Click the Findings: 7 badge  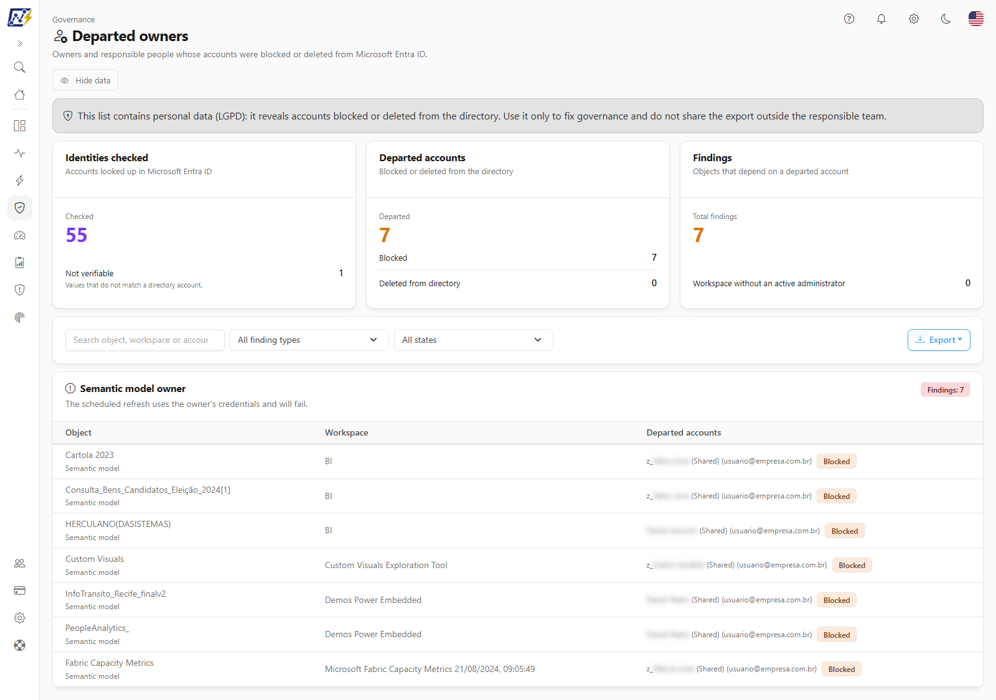(x=946, y=390)
